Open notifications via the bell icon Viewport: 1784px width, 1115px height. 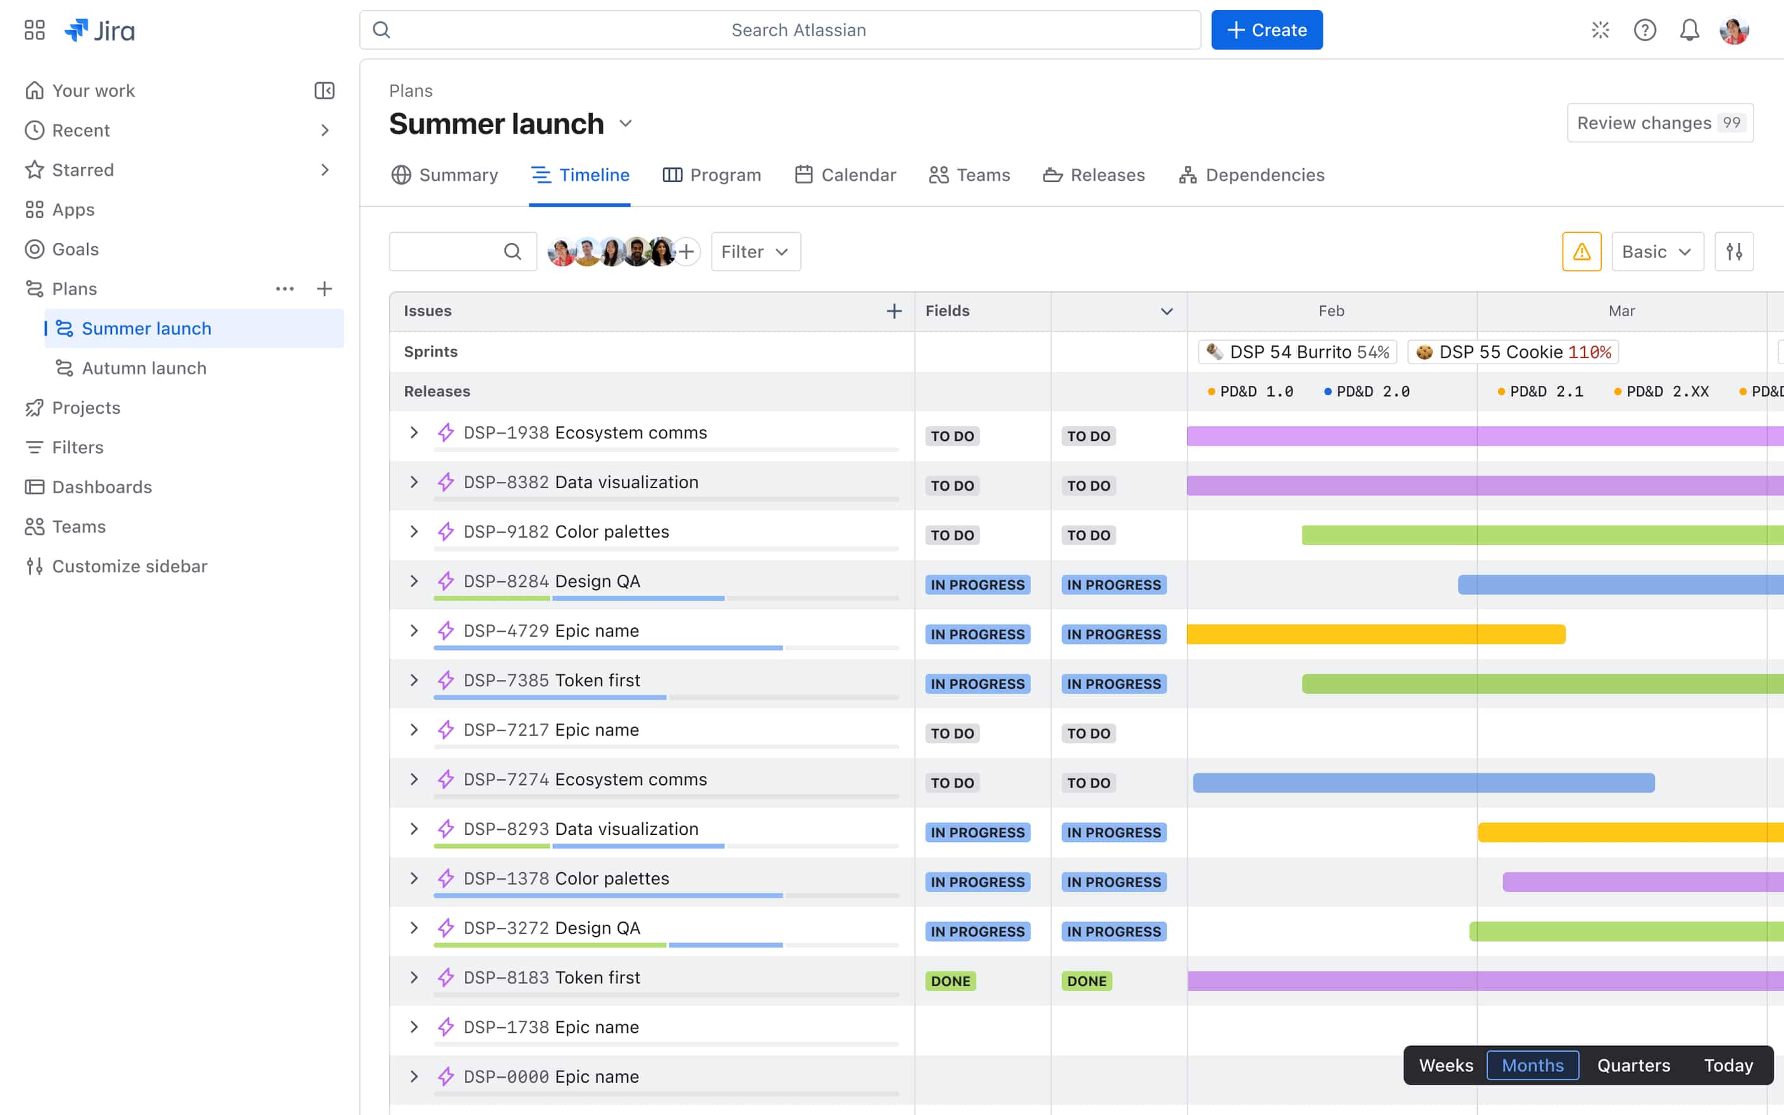[x=1689, y=30]
